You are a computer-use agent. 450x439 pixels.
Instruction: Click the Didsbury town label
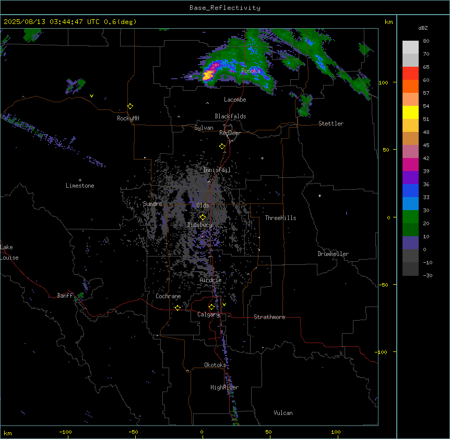click(x=200, y=225)
